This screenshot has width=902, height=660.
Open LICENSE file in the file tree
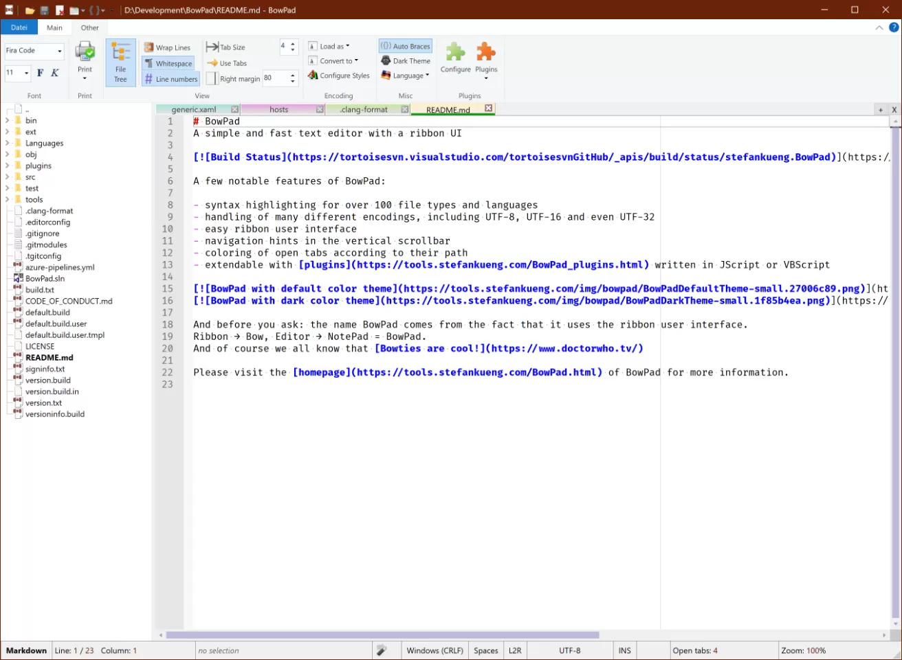pos(40,346)
